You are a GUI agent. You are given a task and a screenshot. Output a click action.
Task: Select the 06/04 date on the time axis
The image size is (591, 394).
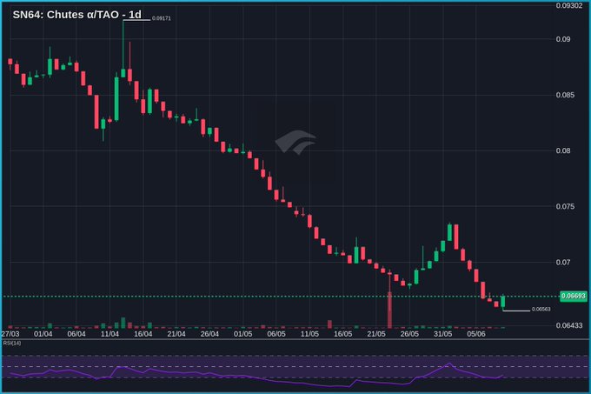pos(76,334)
